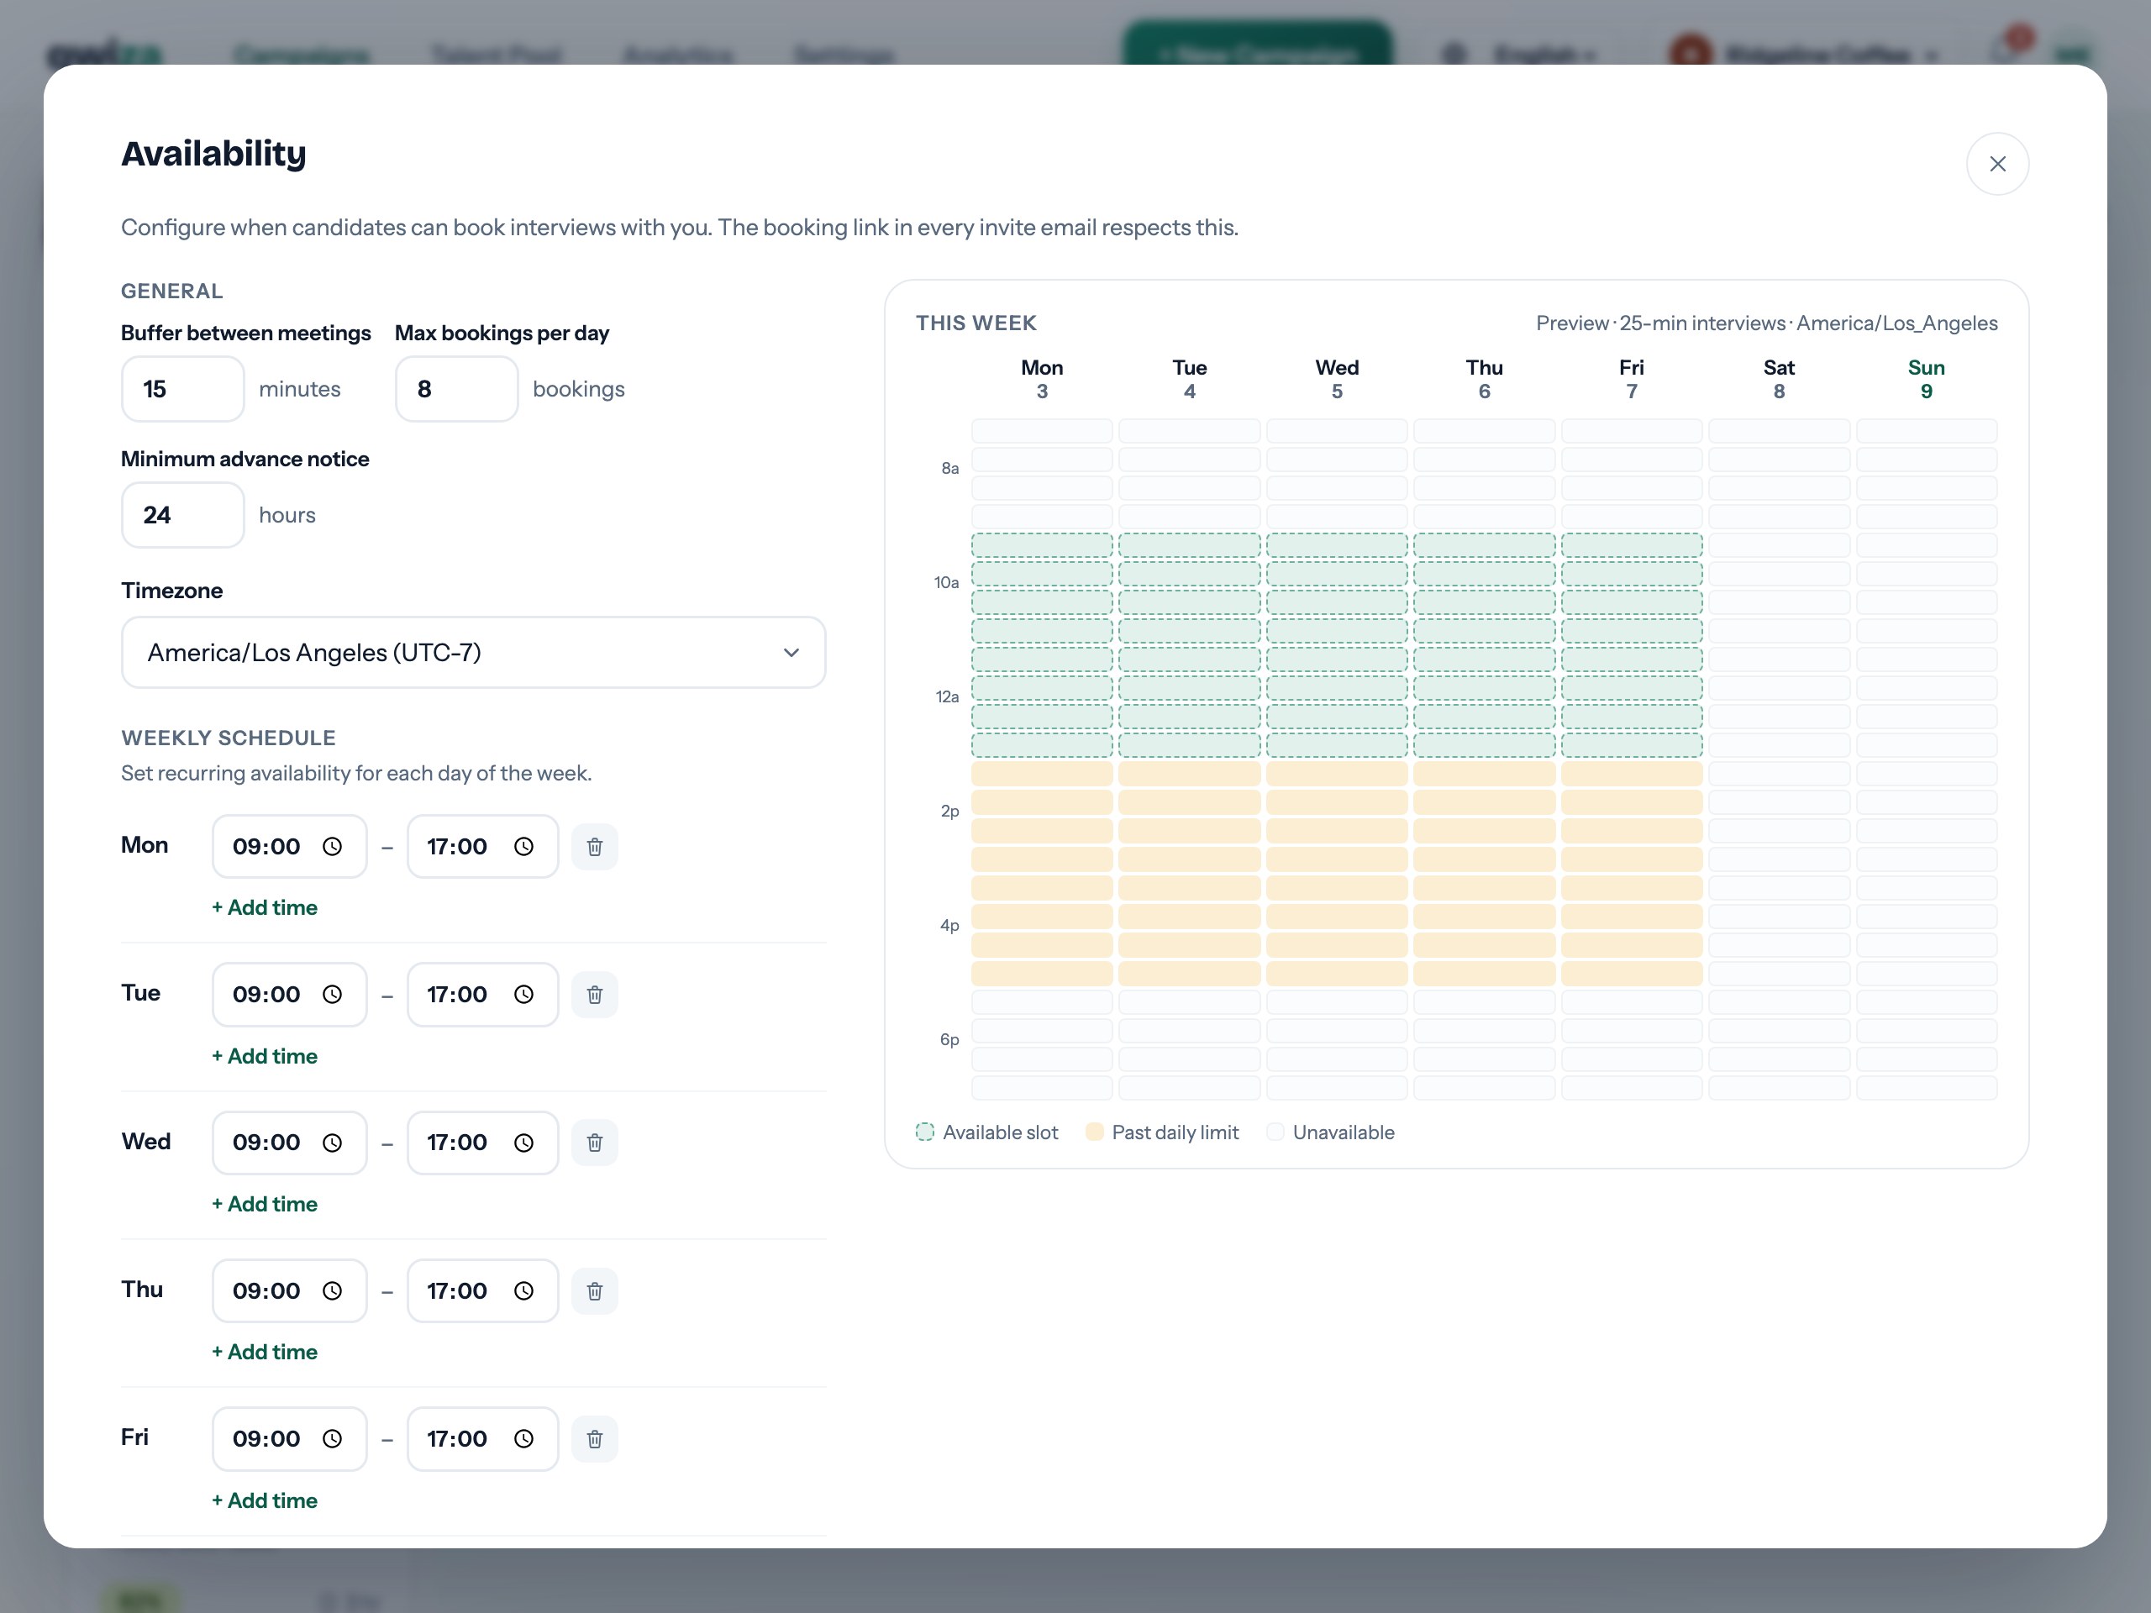
Task: Focus Friday end time 17:00 field
Action: pyautogui.click(x=482, y=1438)
